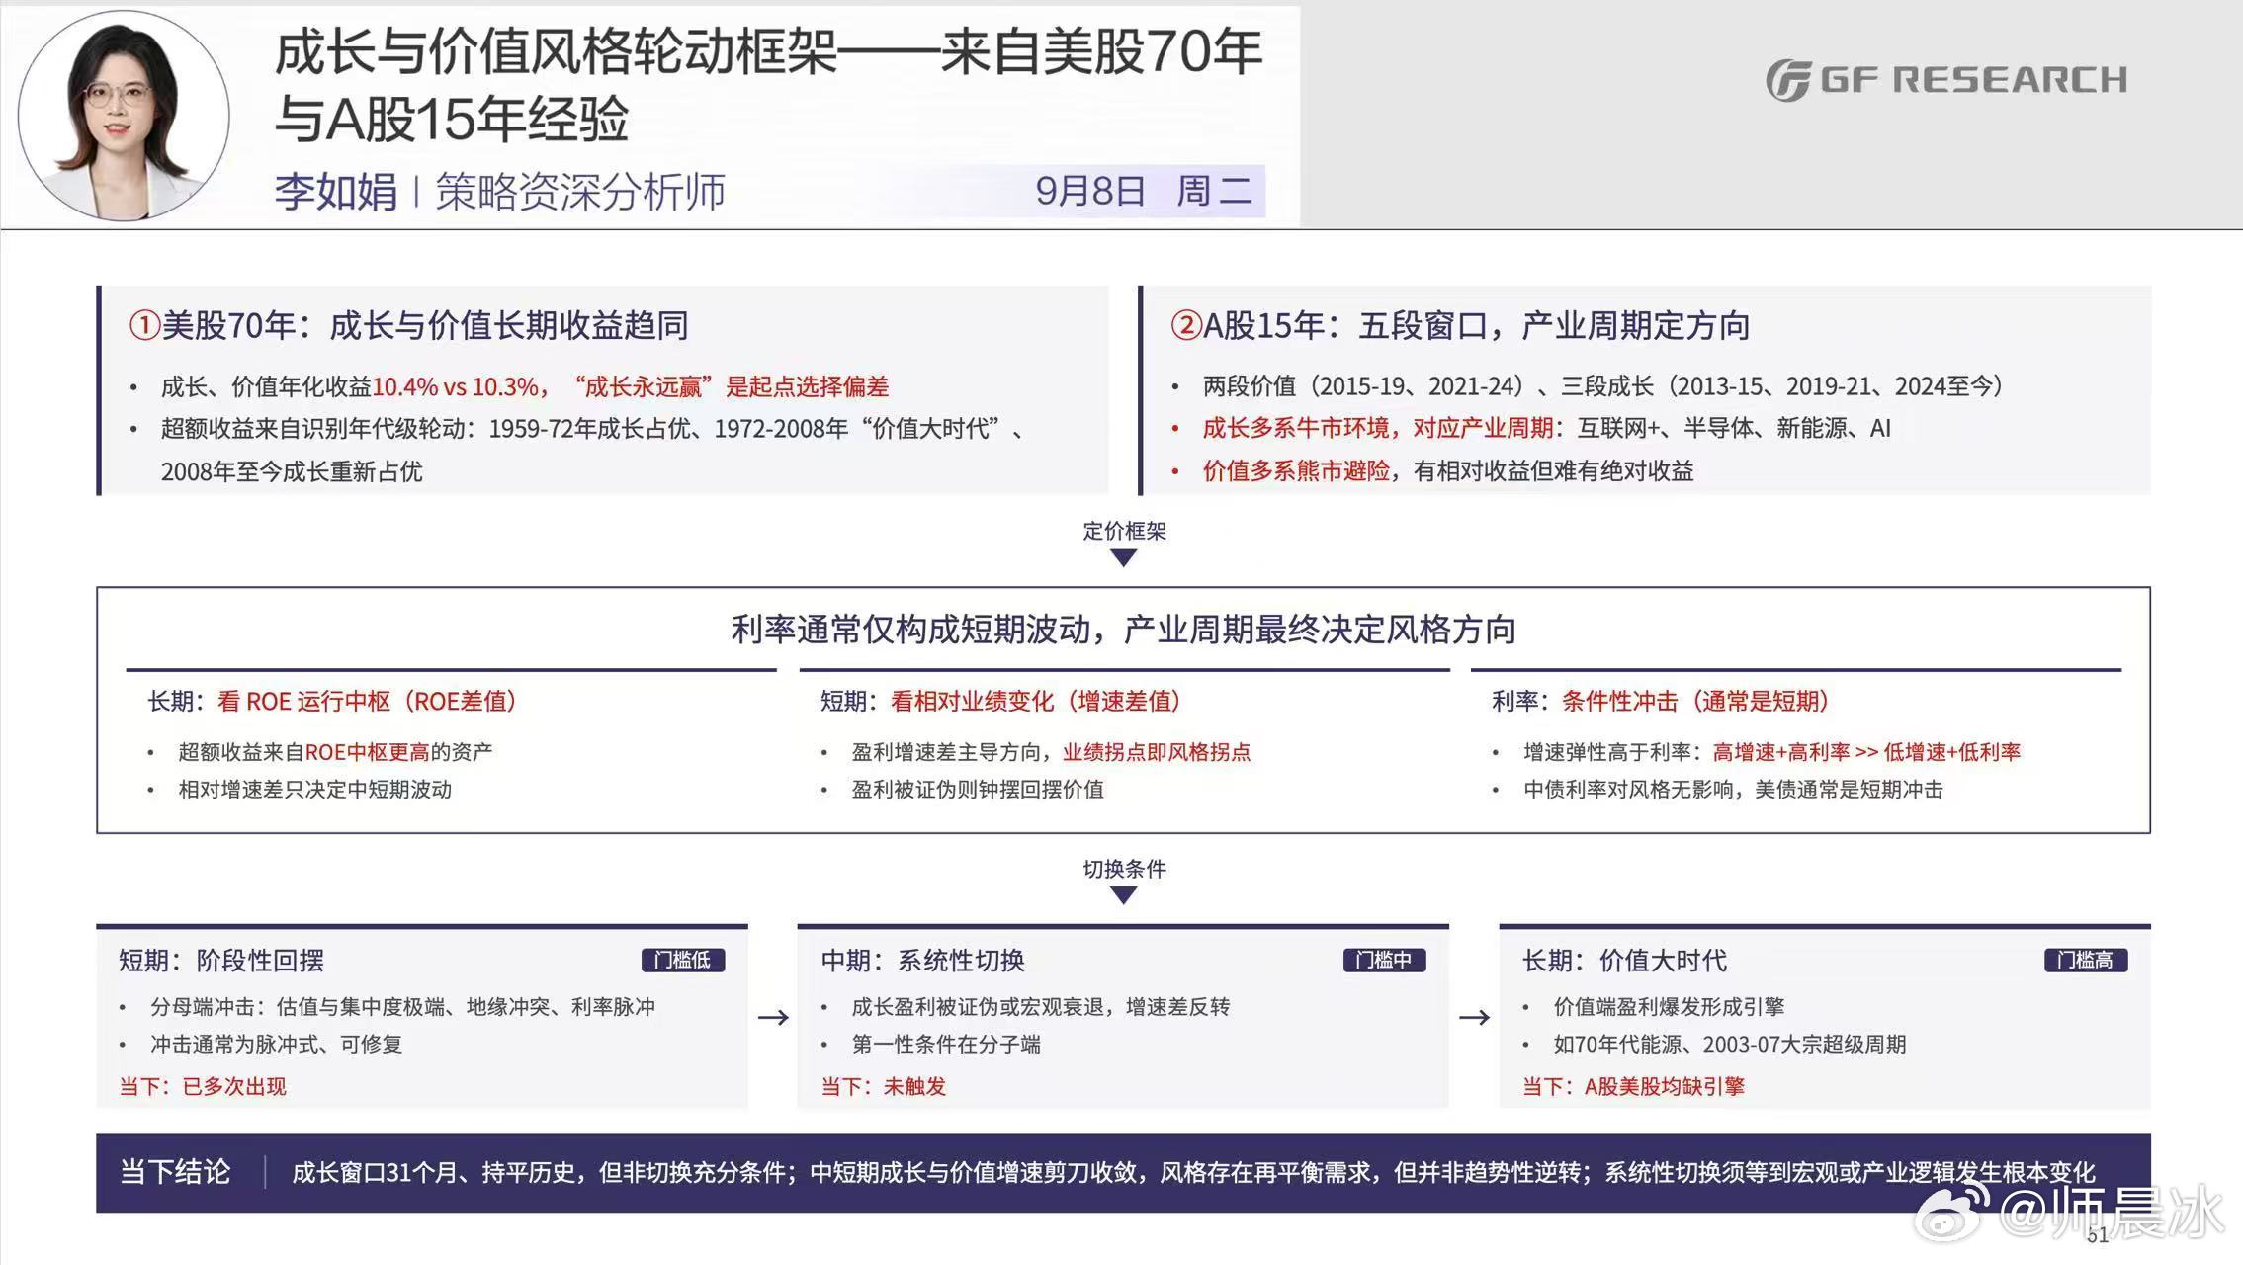
Task: Click the bullet 冲击通常为脉冲式、可修复
Action: click(x=276, y=1045)
